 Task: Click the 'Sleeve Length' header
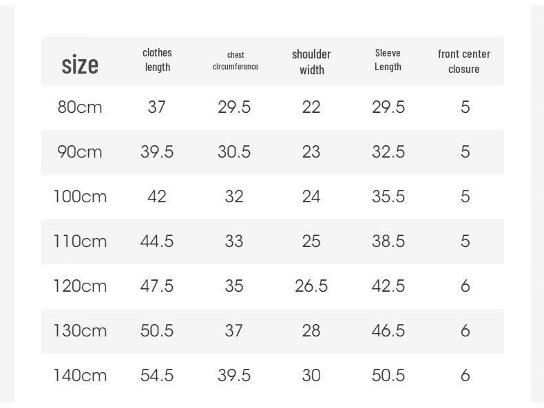388,60
